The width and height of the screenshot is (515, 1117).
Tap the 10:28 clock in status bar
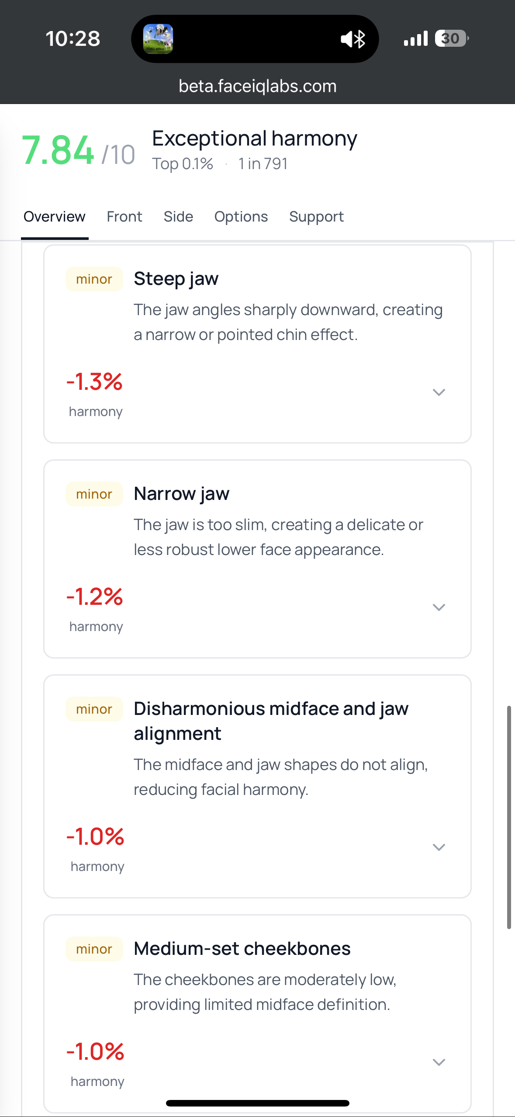pyautogui.click(x=73, y=38)
